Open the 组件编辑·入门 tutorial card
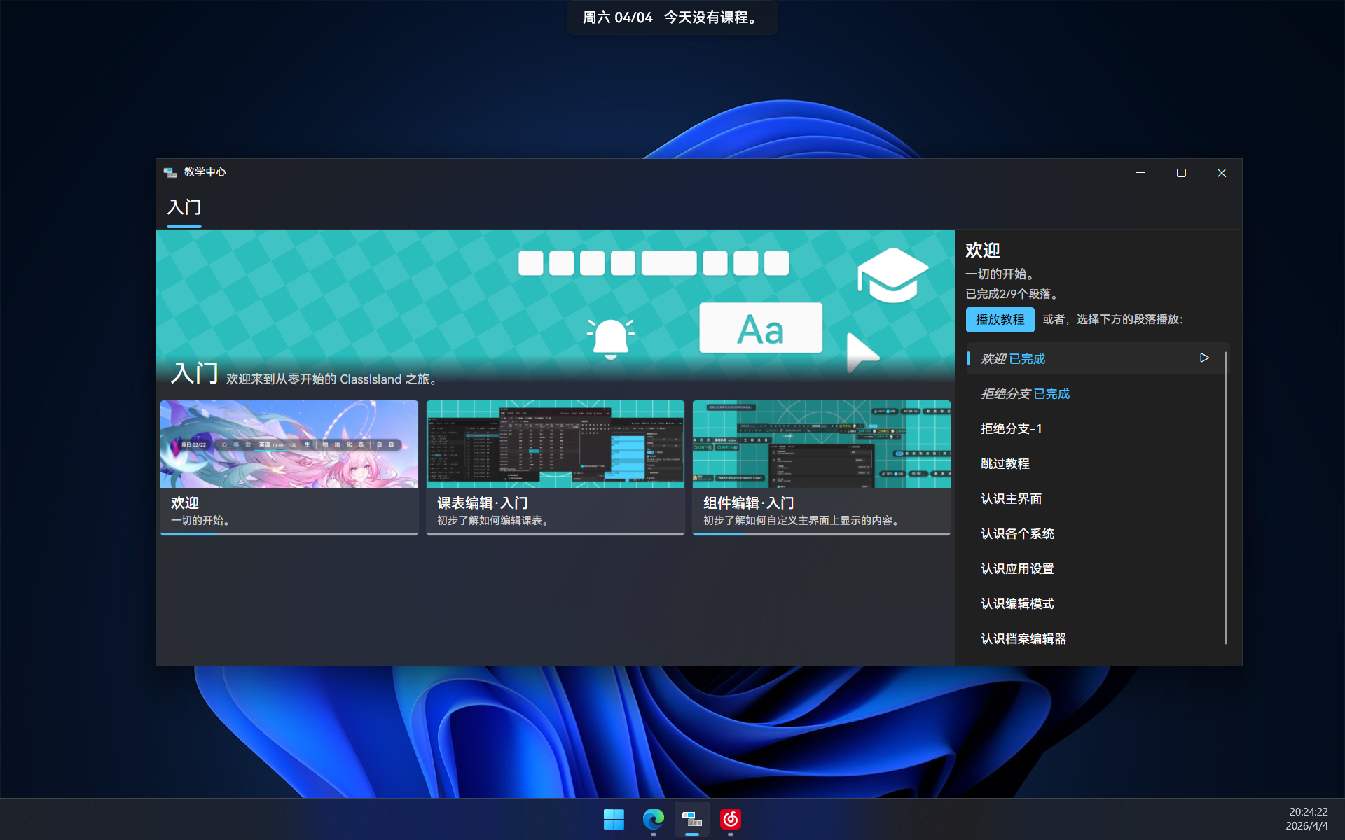The width and height of the screenshot is (1345, 840). tap(821, 468)
